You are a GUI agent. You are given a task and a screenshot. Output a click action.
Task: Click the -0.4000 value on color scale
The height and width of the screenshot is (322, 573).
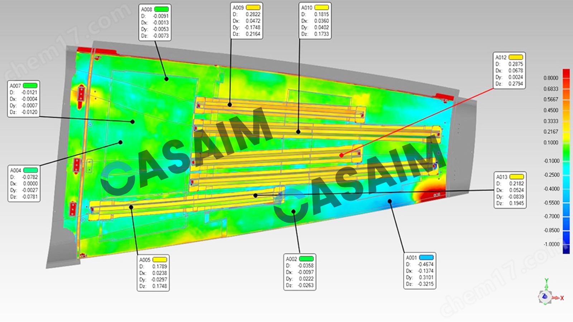[x=551, y=189]
